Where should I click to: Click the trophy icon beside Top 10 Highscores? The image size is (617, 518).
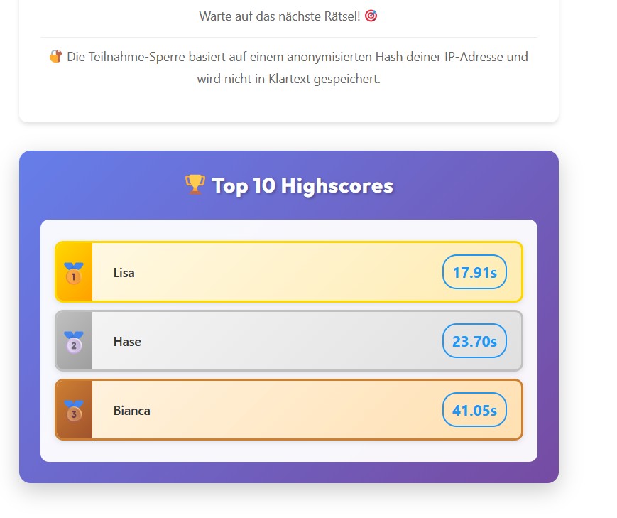point(195,185)
